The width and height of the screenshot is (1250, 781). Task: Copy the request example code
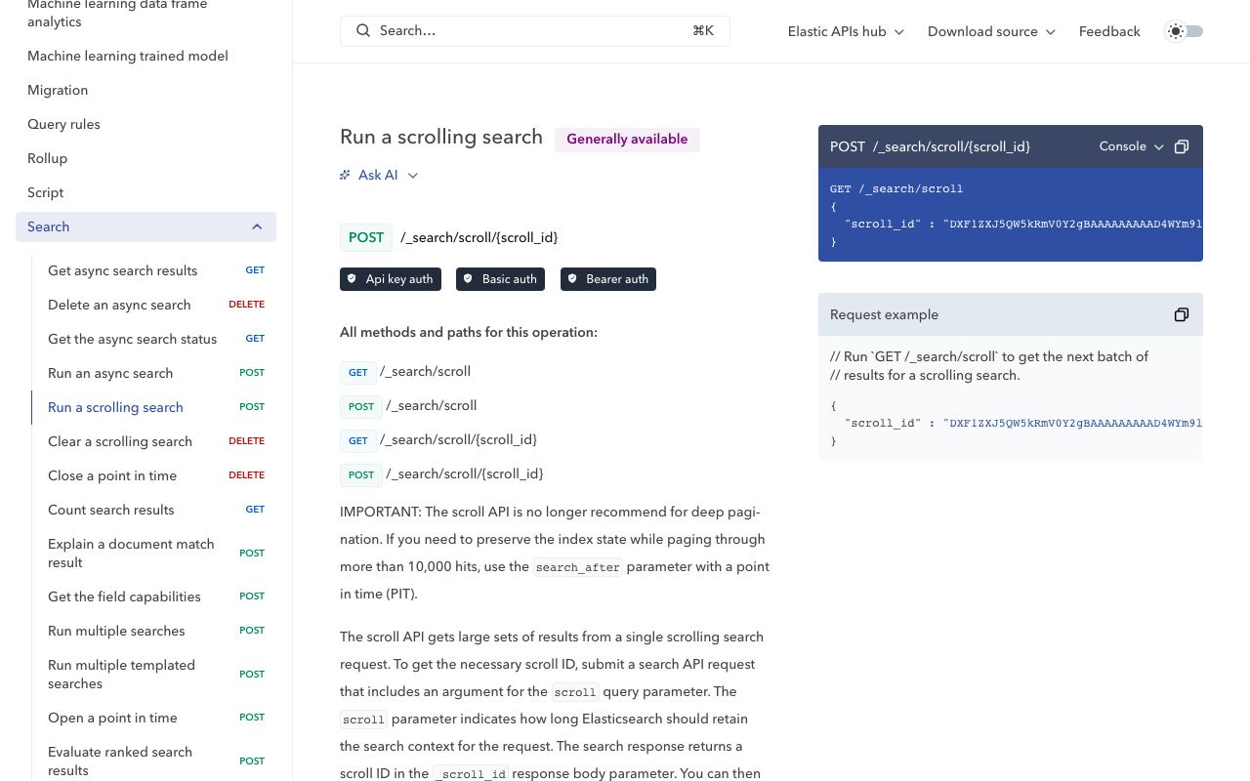point(1181,314)
